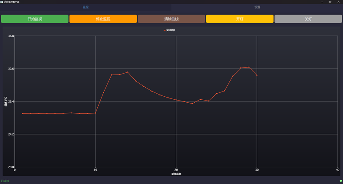Open the 设置 tab

[x=257, y=7]
